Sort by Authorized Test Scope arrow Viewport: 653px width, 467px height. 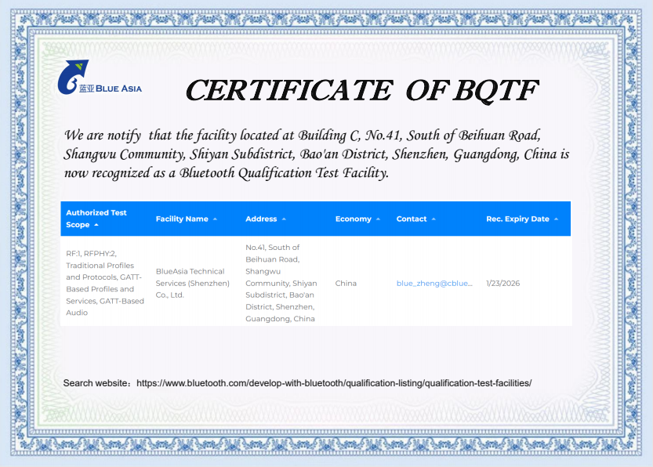96,225
